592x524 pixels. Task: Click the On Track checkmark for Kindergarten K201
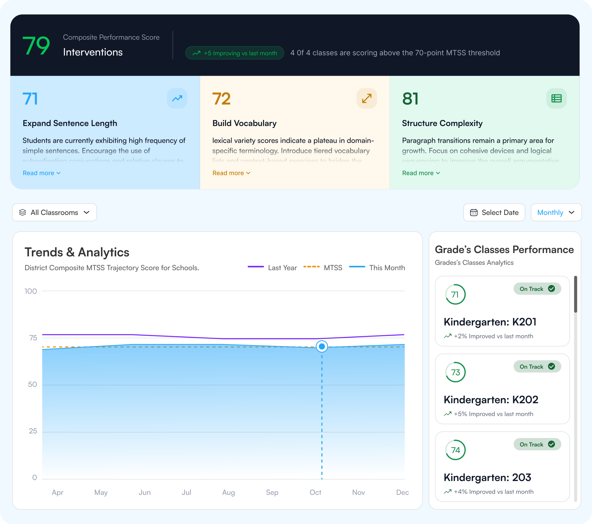tap(552, 289)
